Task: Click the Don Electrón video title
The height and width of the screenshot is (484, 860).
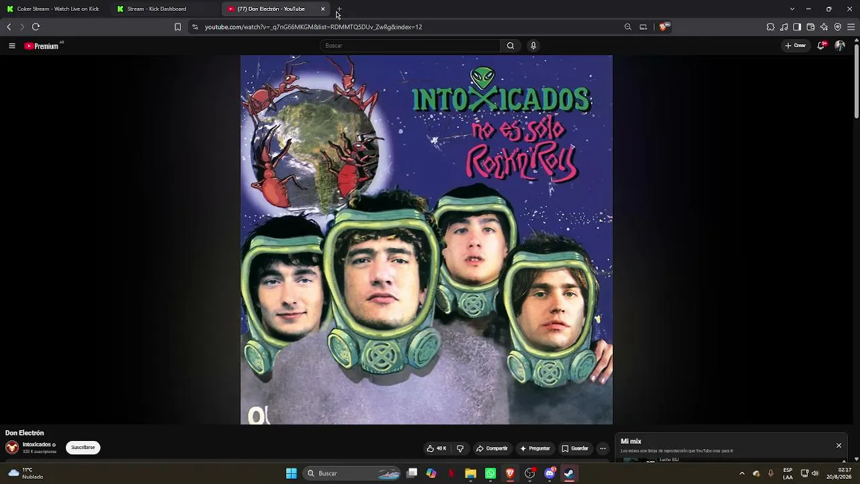Action: coord(24,433)
